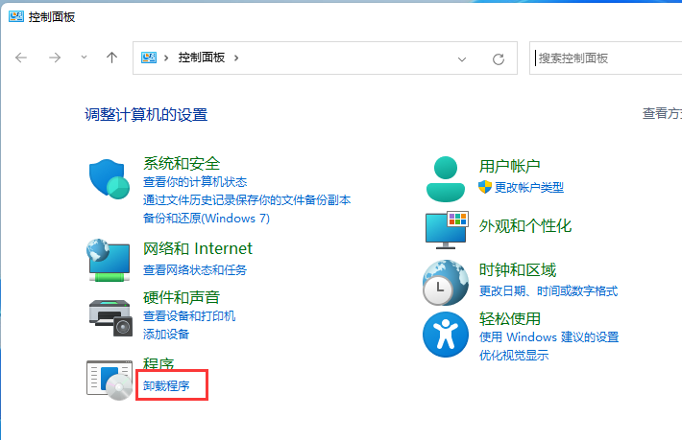Open 系统和安全 category
The width and height of the screenshot is (682, 440).
[182, 164]
